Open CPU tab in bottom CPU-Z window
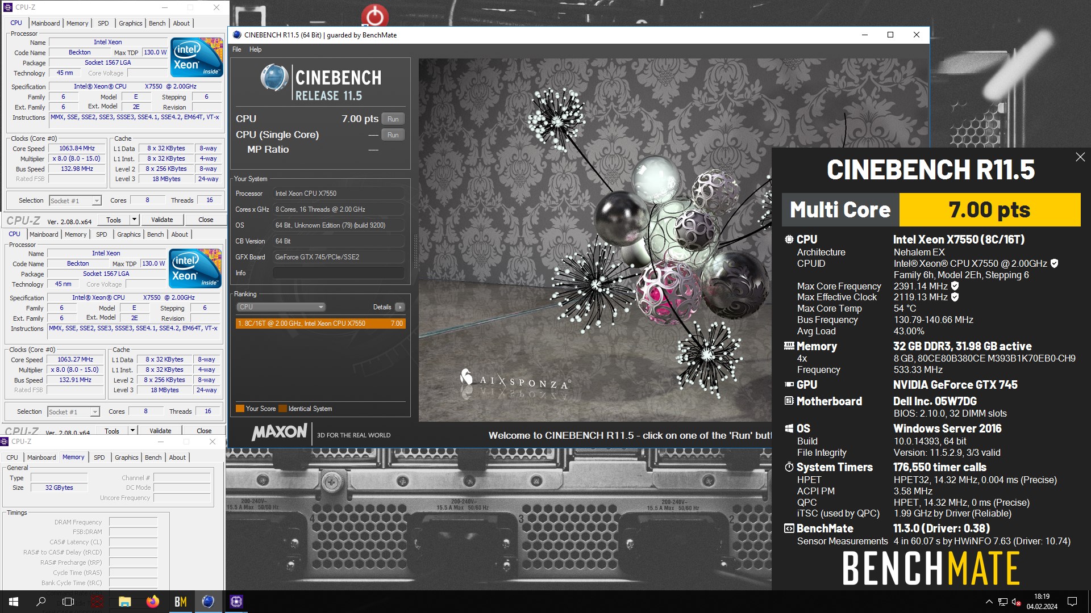The width and height of the screenshot is (1091, 613). point(13,457)
